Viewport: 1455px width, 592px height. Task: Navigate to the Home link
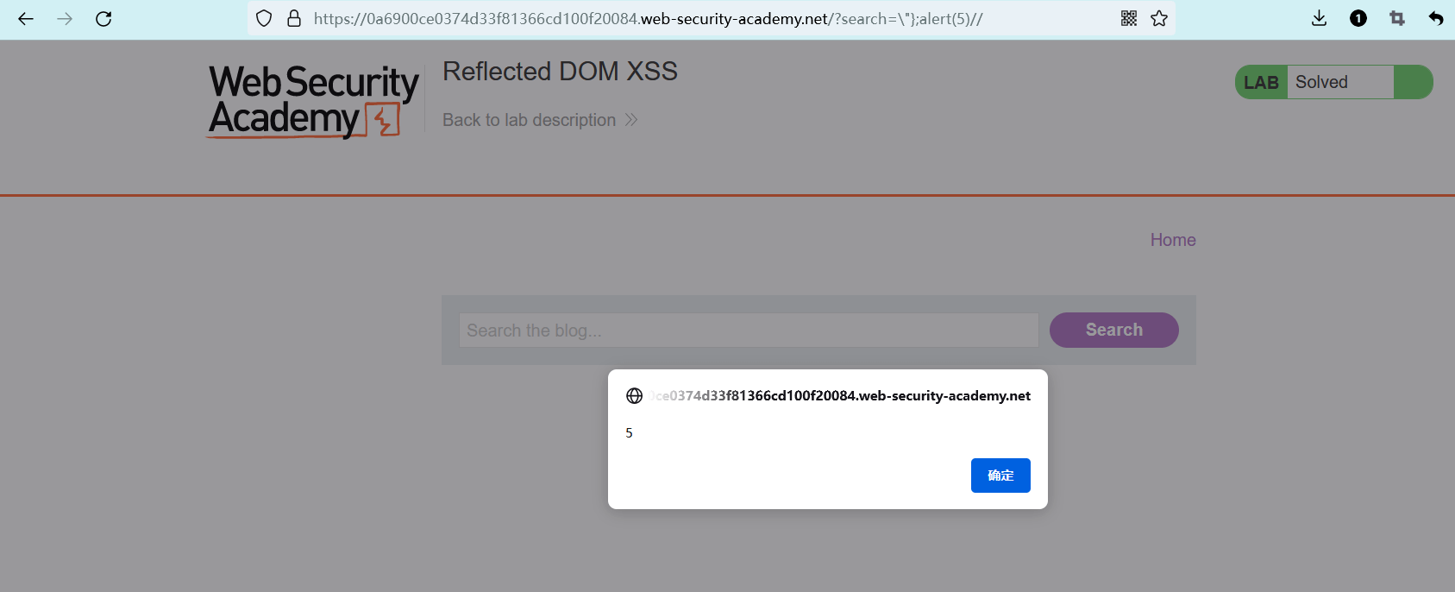(1172, 240)
